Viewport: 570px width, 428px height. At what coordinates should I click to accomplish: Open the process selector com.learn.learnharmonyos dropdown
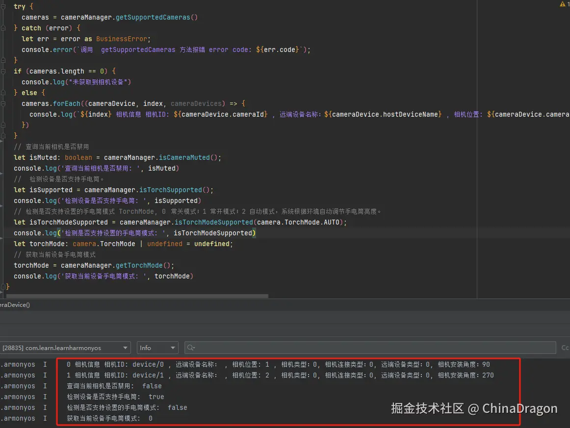[65, 348]
